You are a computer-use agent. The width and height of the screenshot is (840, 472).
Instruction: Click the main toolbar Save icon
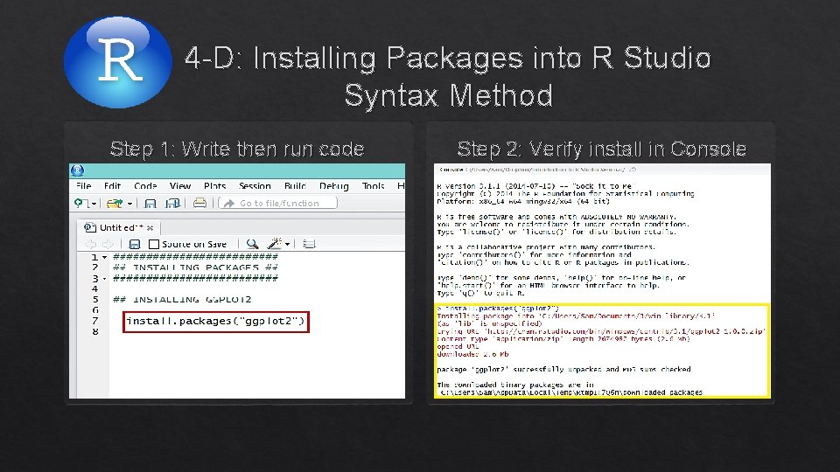pos(150,204)
